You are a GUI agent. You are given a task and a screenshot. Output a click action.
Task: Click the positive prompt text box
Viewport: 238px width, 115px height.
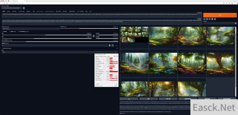pos(102,16)
